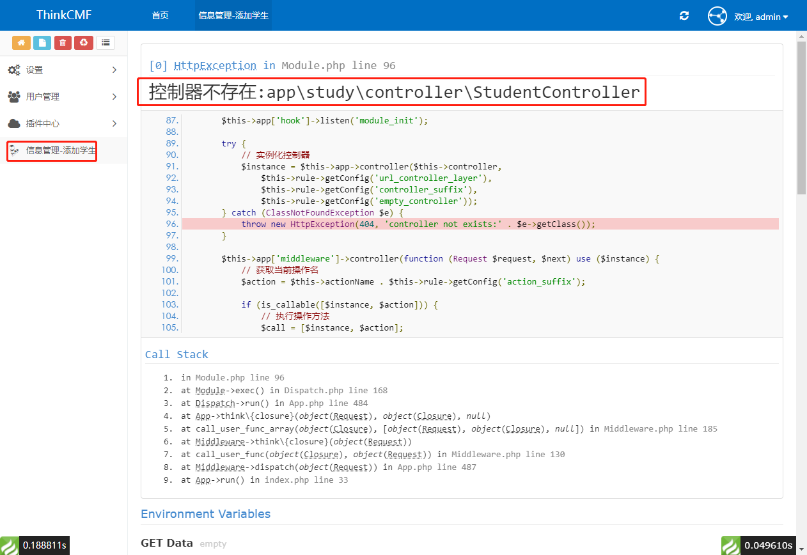Click the round user avatar icon
This screenshot has height=555, width=807.
(717, 16)
